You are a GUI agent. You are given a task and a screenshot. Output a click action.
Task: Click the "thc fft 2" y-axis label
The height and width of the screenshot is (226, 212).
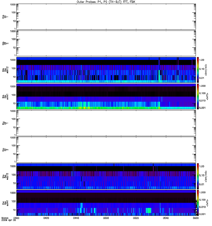[5, 150]
